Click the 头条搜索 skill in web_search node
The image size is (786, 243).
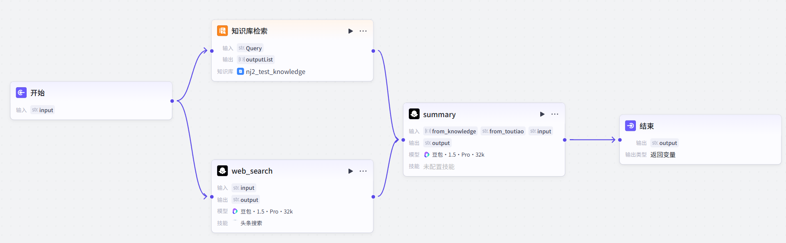coord(251,223)
